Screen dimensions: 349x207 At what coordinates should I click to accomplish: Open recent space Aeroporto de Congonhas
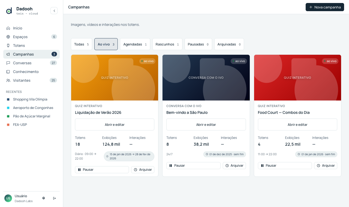pyautogui.click(x=31, y=108)
